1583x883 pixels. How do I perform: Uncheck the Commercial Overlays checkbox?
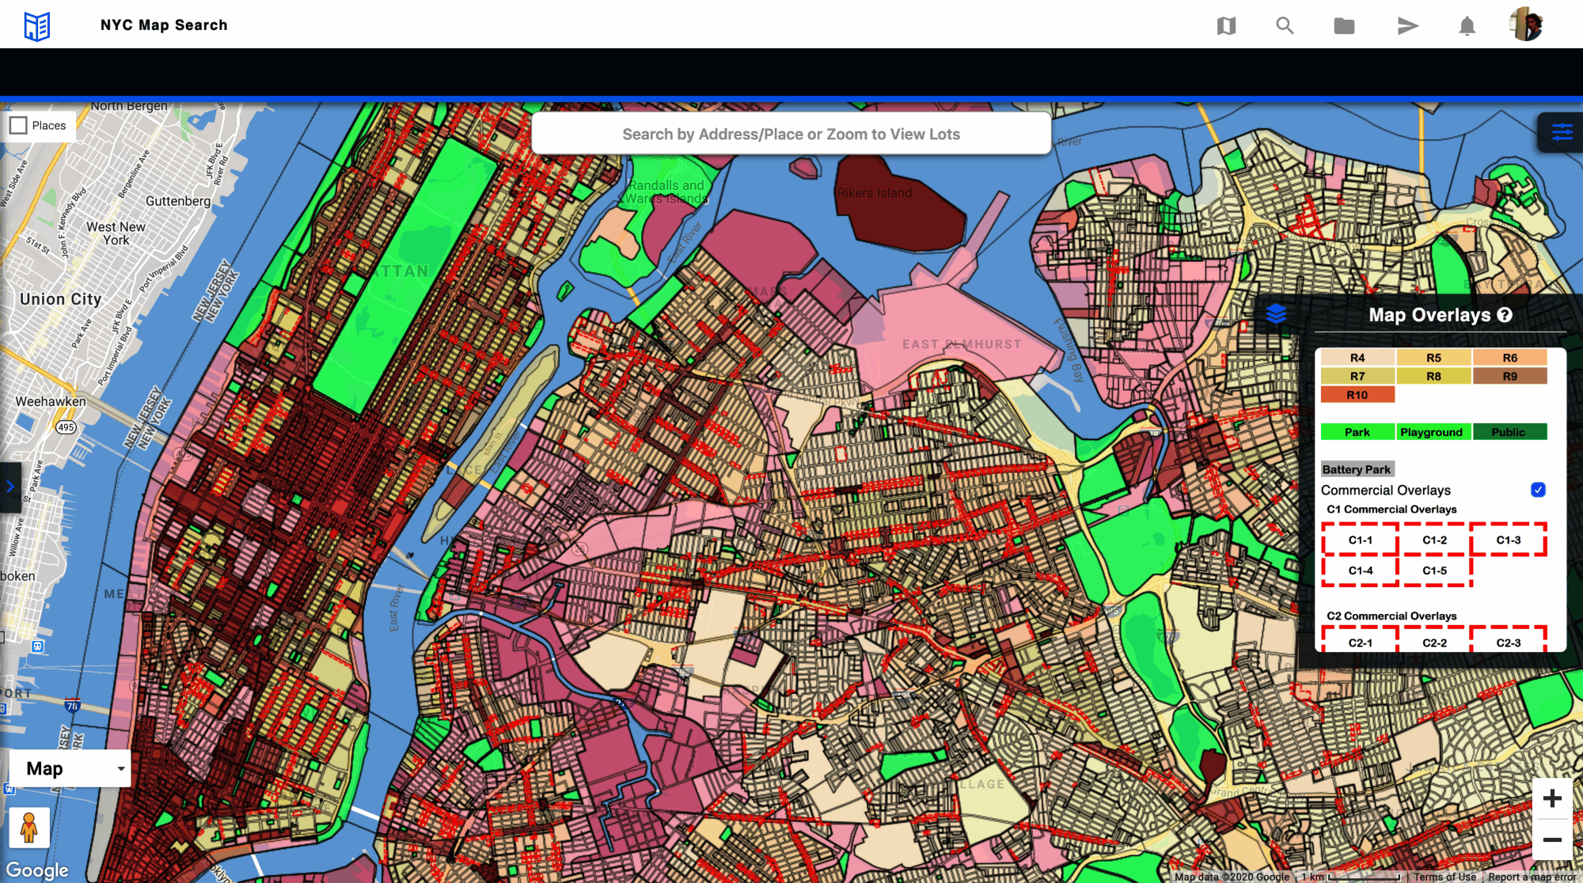(x=1538, y=490)
